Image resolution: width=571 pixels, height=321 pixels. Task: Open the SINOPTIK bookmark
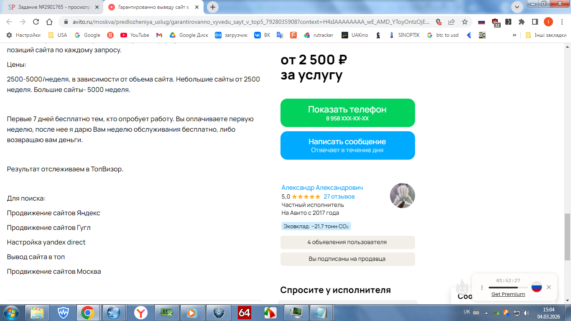click(404, 35)
